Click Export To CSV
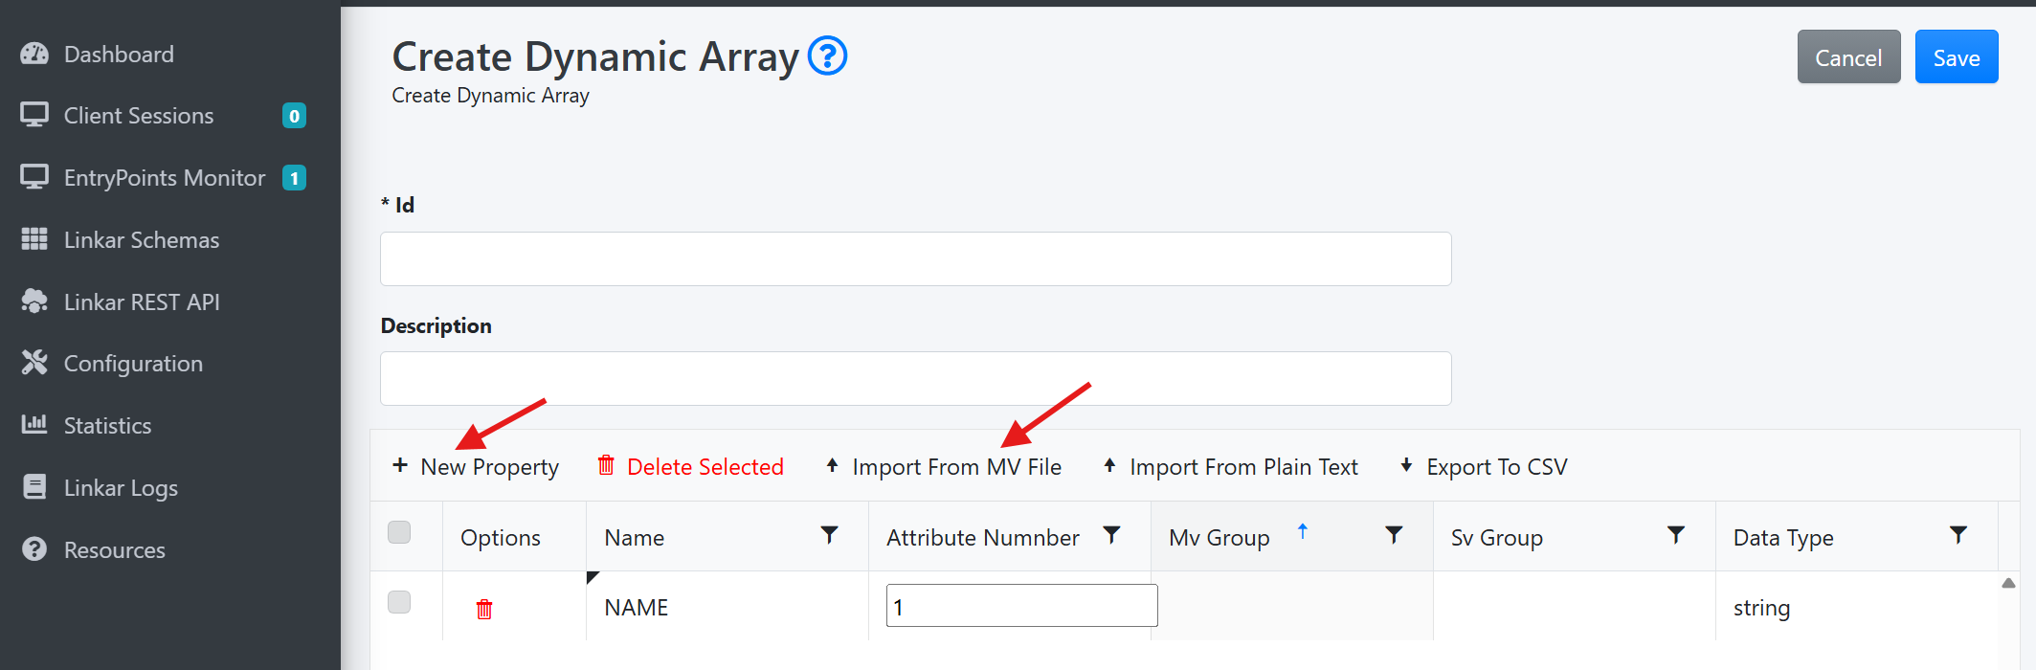The width and height of the screenshot is (2036, 670). click(x=1484, y=467)
